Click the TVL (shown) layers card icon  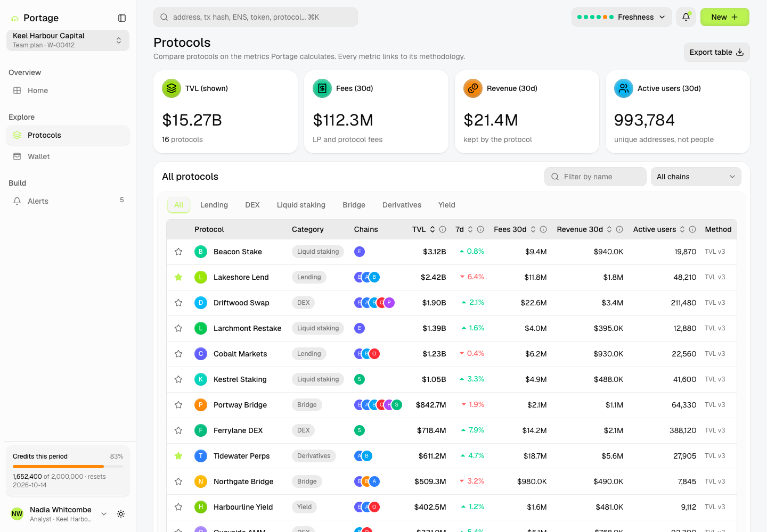pos(172,88)
